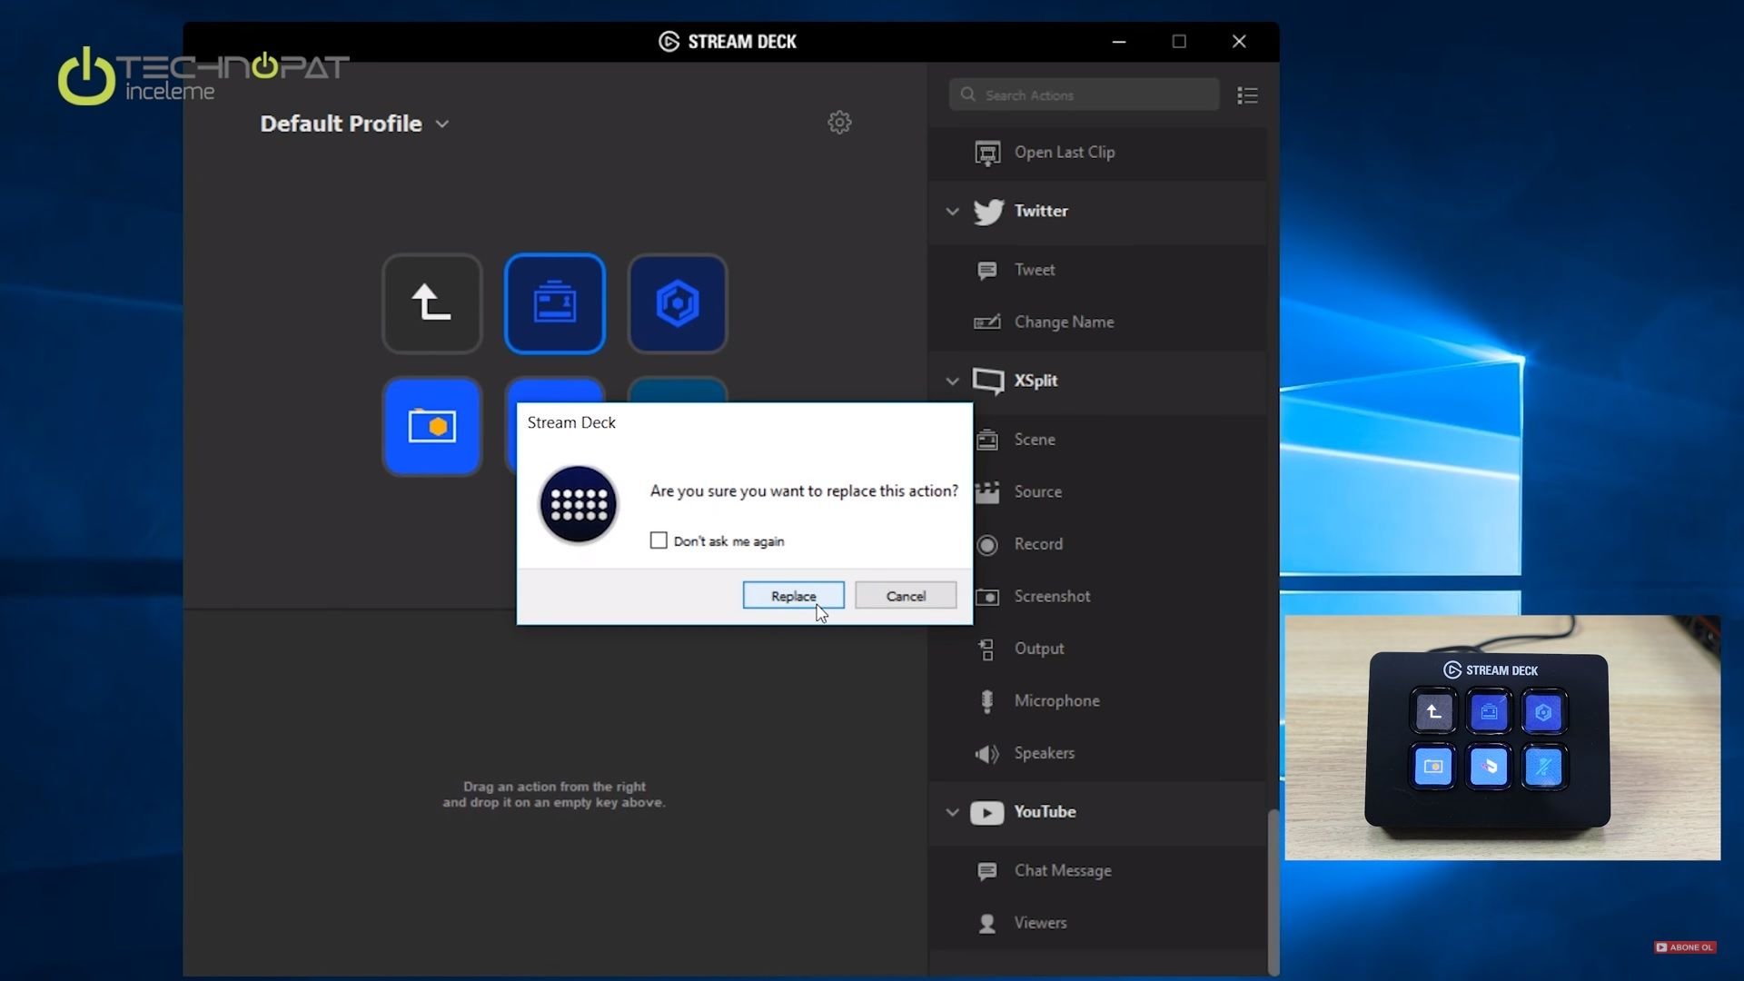
Task: Select the highlighted scene key
Action: pos(555,303)
